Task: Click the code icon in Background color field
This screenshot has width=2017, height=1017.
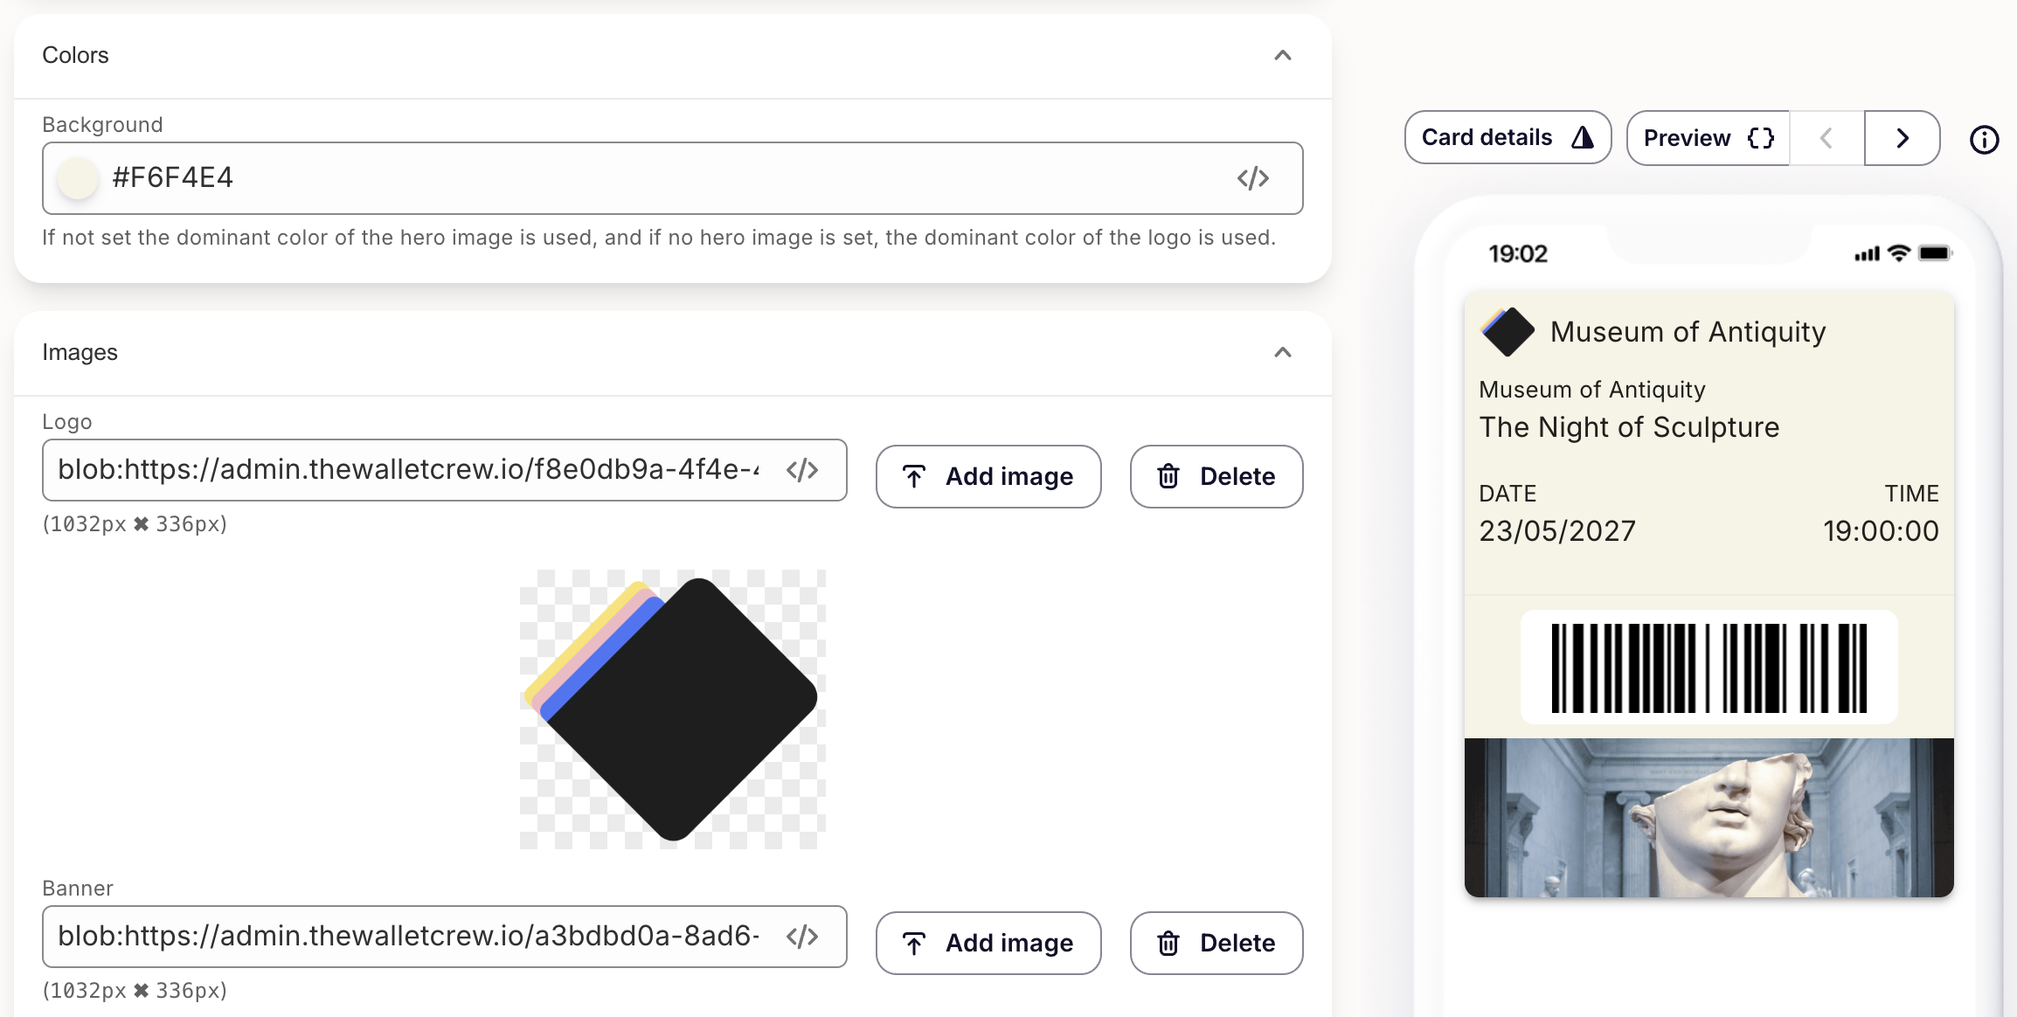Action: (x=1252, y=178)
